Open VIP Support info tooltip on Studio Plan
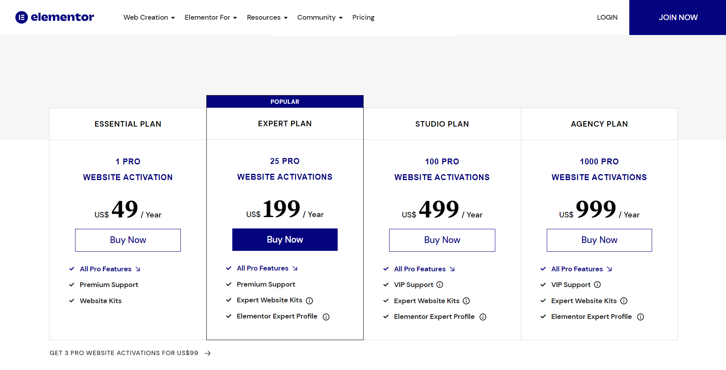Screen dimensions: 726x370 tap(440, 284)
